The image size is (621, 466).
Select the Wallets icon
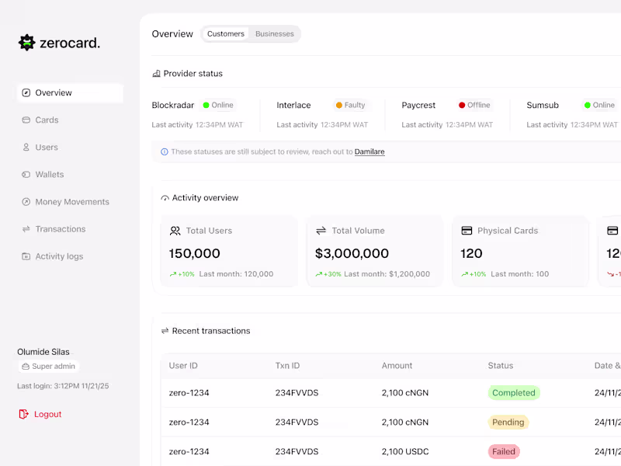click(26, 174)
